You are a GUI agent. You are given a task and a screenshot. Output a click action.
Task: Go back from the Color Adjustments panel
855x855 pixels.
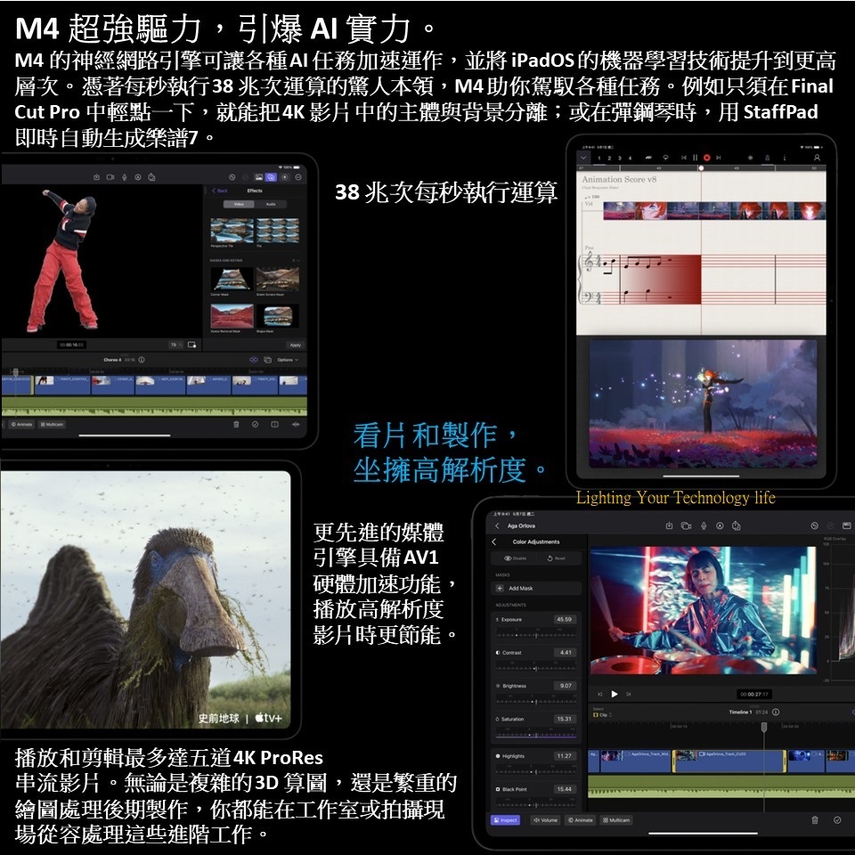[494, 542]
